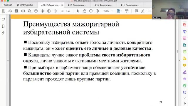Open the Create PDF tool in the right pane
188x106 pixels.
pyautogui.click(x=184, y=25)
